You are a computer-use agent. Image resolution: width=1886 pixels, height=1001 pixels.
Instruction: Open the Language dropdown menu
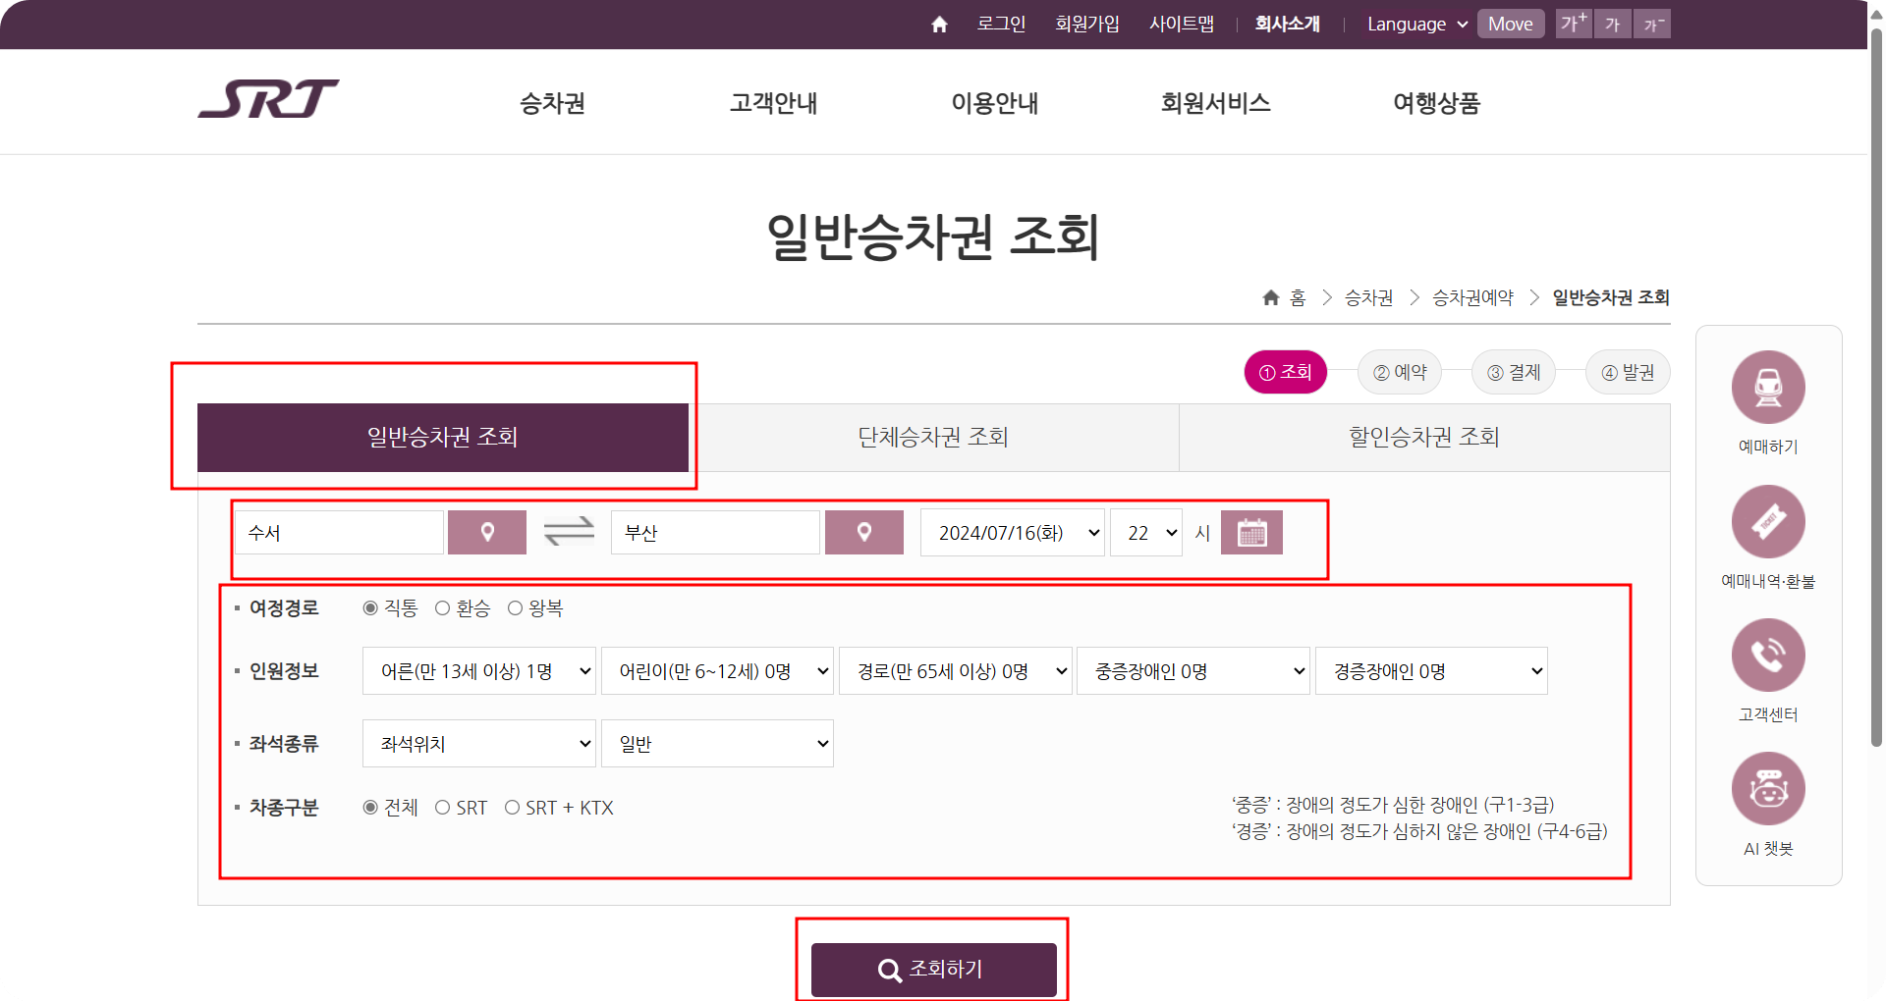[x=1415, y=24]
